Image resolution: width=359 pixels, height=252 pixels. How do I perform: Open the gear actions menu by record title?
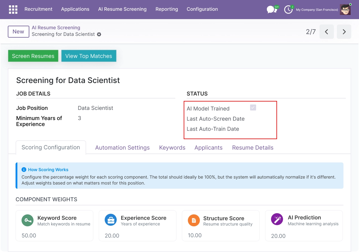[99, 34]
